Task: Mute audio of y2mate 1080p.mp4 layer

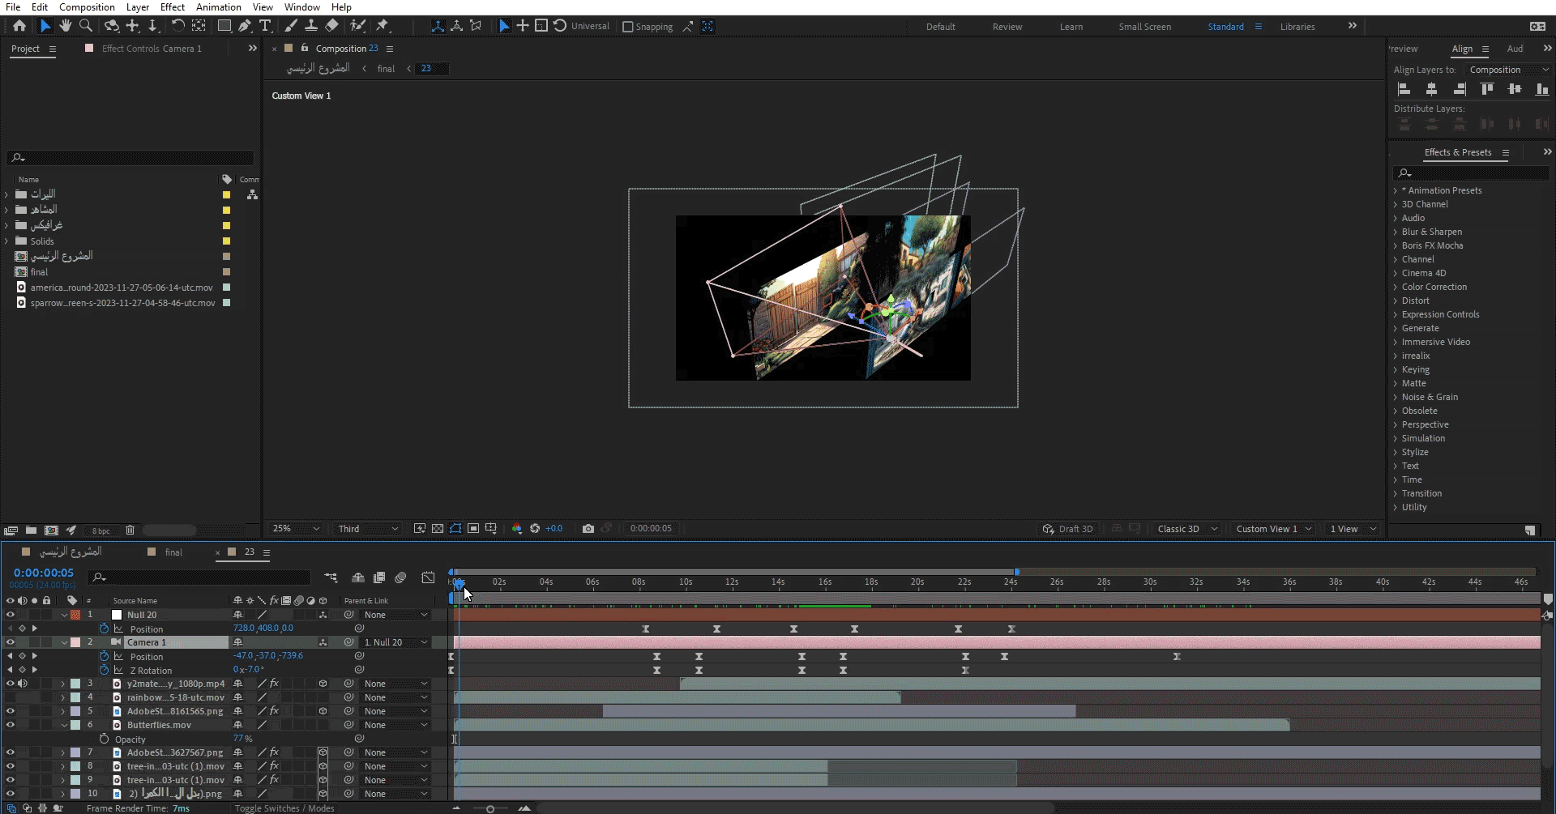Action: [23, 684]
